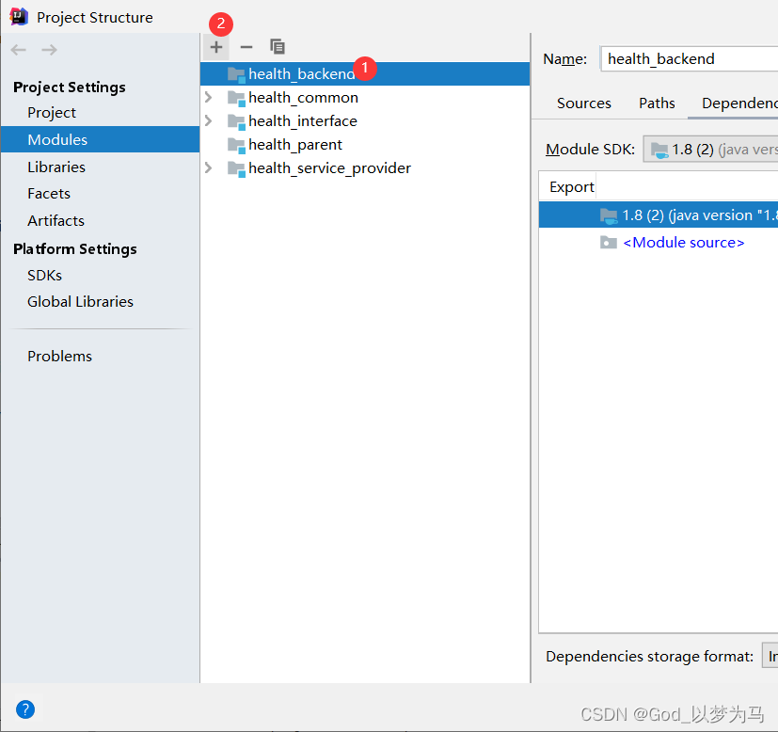Select Project in Project Settings
Image resolution: width=778 pixels, height=732 pixels.
point(52,113)
